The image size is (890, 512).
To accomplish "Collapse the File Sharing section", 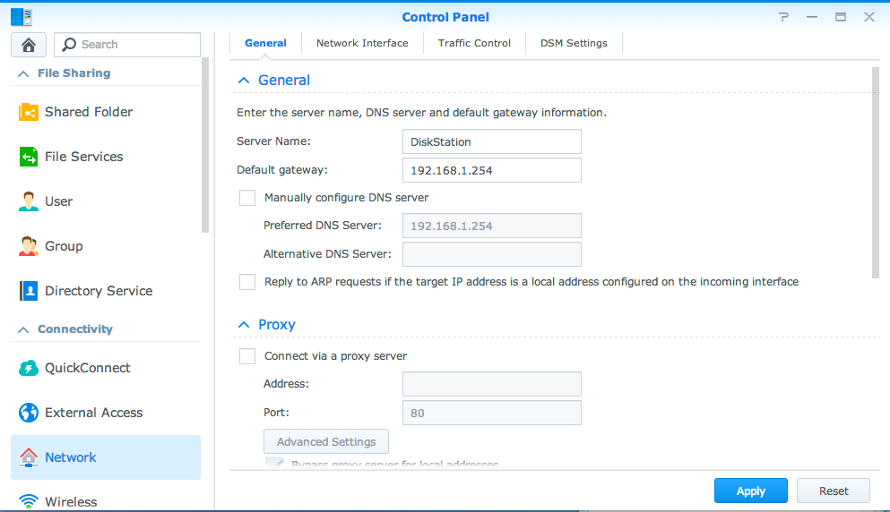I will (x=23, y=73).
